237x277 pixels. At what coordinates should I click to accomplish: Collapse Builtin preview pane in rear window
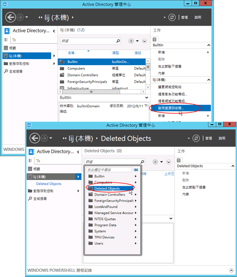tap(147, 98)
